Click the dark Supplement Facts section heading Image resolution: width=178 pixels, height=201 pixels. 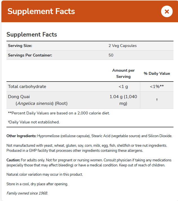pyautogui.click(x=32, y=35)
